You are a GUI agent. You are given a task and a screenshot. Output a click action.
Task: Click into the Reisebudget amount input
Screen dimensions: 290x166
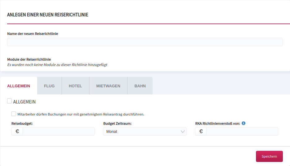(x=58, y=131)
